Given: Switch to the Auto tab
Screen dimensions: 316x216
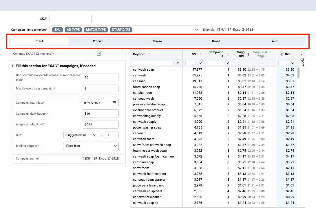Looking at the screenshot, I should [x=275, y=41].
